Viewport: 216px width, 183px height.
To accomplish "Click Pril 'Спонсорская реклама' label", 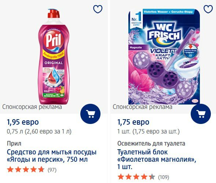I will click(32, 107).
